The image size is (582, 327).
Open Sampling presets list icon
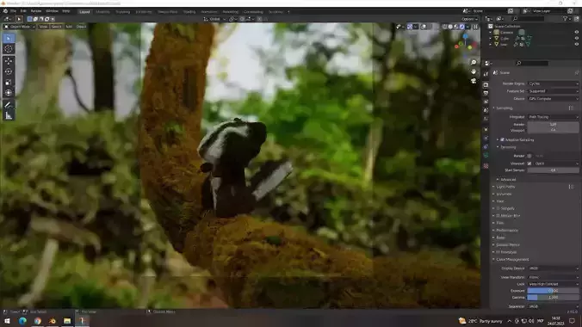click(571, 108)
